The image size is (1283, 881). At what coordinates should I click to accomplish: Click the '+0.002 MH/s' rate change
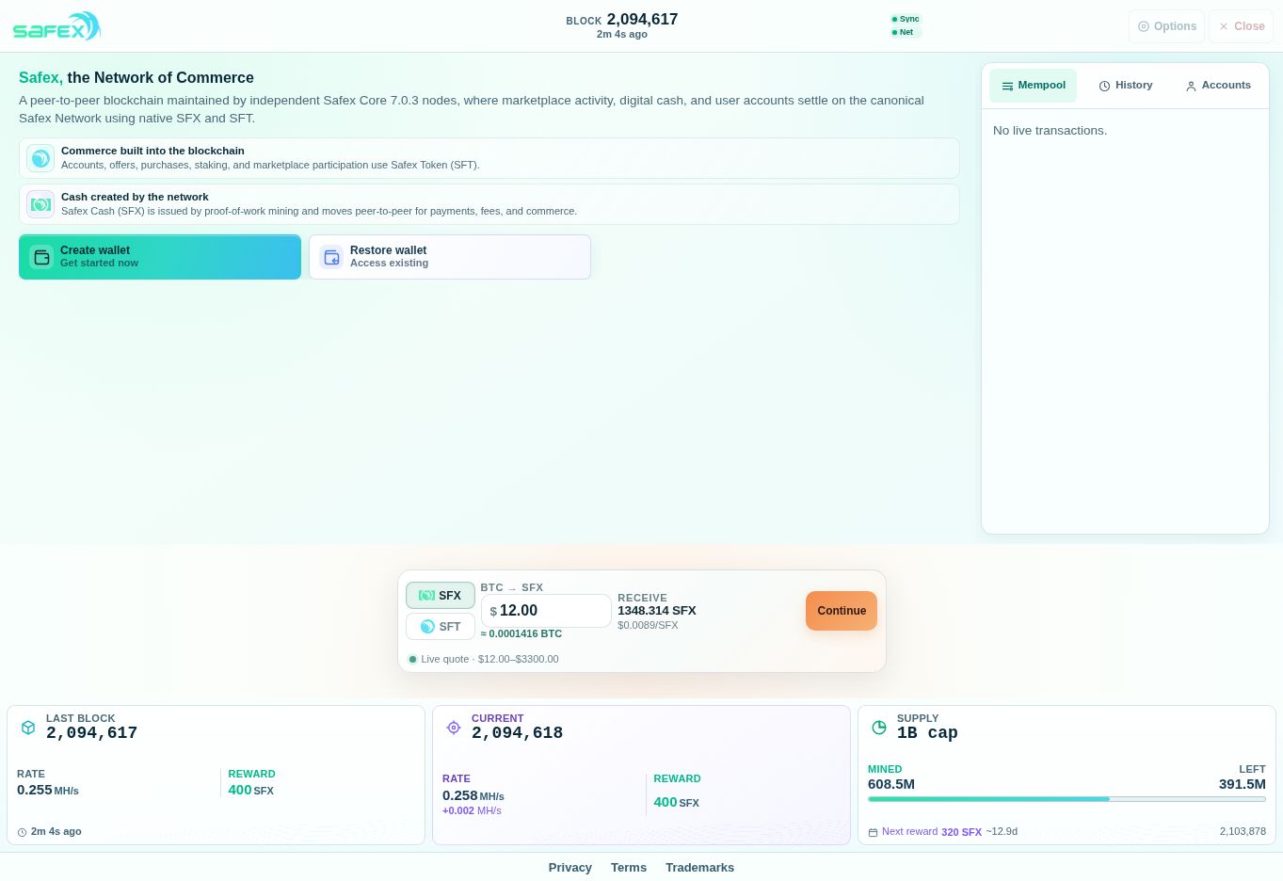pos(472,810)
